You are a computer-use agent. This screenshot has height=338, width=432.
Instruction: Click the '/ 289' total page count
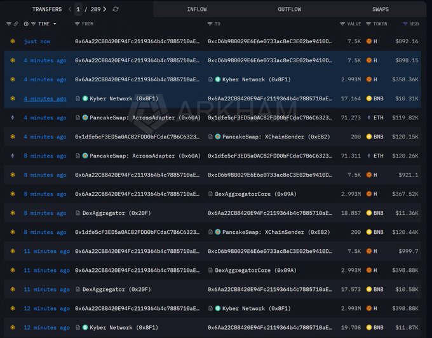coord(93,10)
